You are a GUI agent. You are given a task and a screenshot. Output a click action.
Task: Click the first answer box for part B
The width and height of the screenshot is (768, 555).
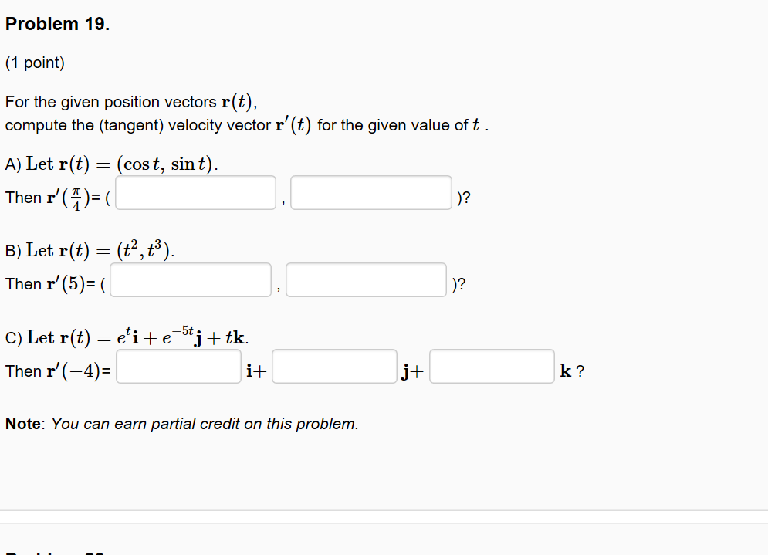[190, 279]
